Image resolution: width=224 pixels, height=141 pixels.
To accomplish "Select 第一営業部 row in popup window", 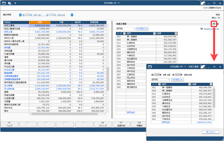I will [182, 87].
